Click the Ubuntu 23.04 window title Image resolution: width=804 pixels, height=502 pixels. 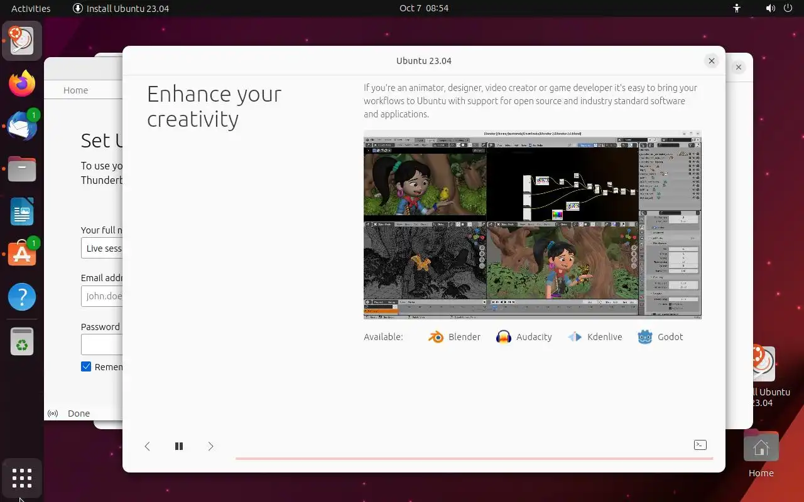pos(424,61)
